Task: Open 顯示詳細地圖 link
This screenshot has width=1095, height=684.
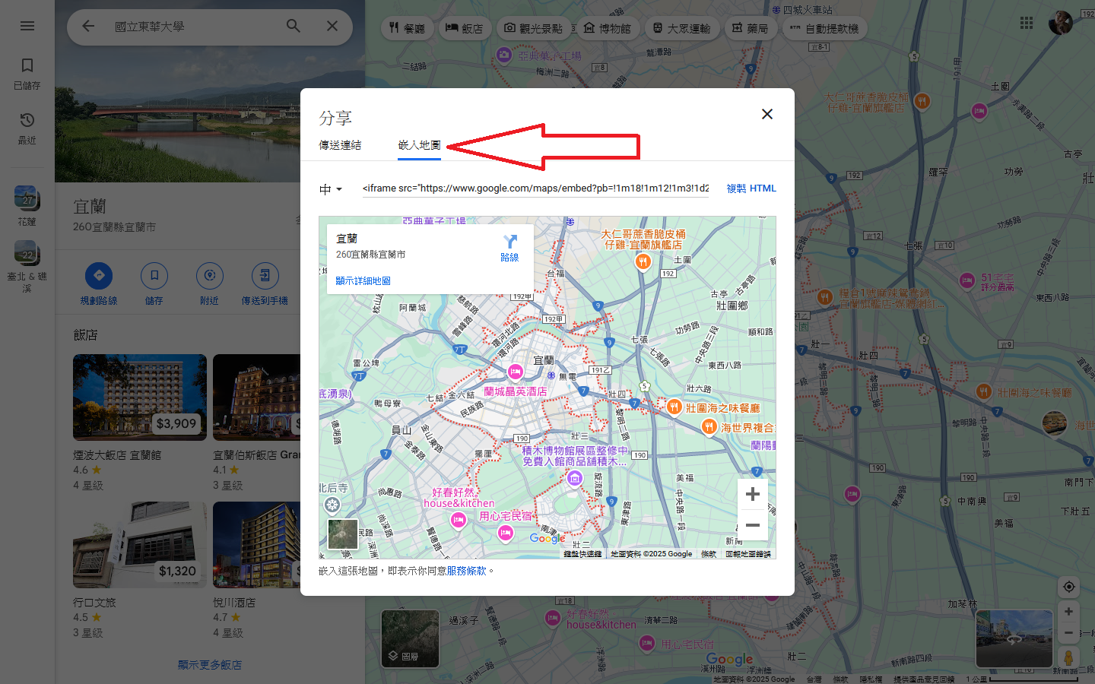Action: click(x=363, y=281)
